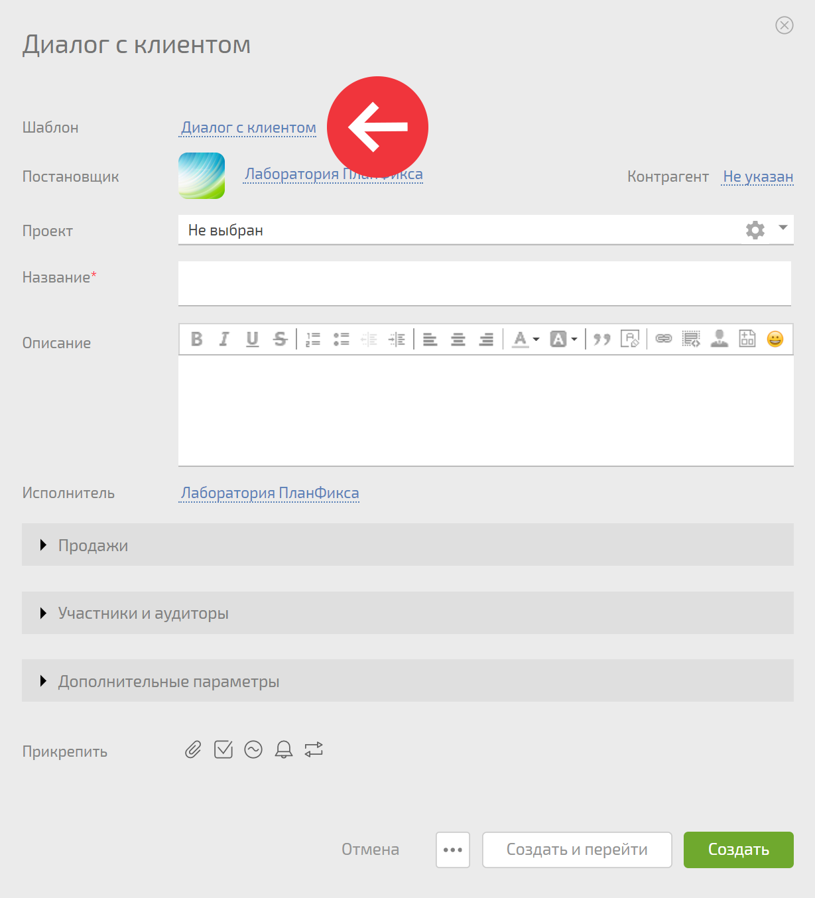Attach a file with the paperclip icon
815x898 pixels.
pos(193,749)
